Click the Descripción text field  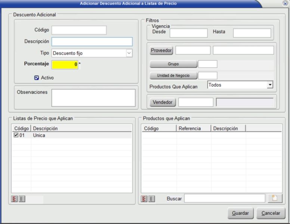pos(92,41)
